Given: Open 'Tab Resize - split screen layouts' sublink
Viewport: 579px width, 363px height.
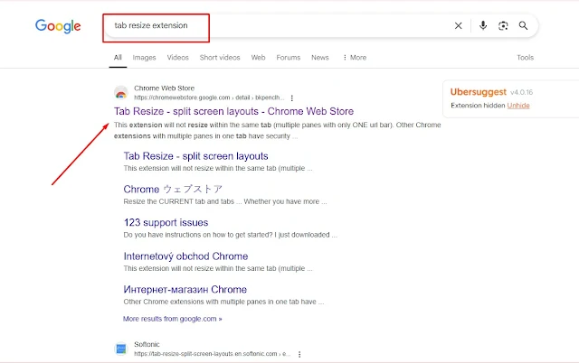Looking at the screenshot, I should [195, 156].
